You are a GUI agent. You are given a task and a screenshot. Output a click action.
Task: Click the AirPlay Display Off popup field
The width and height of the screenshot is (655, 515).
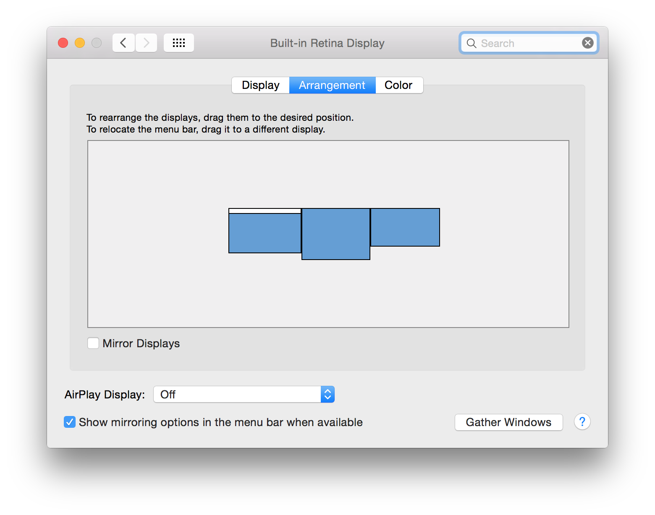point(244,394)
